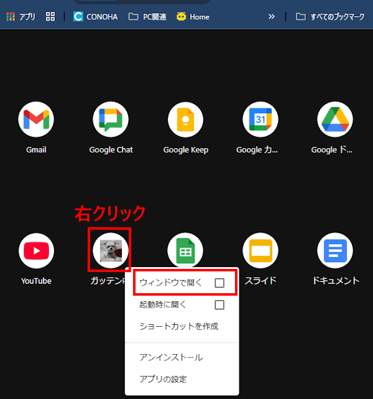Viewport: 373px width, 399px height.
Task: Click the Google ド... label text
Action: point(332,149)
